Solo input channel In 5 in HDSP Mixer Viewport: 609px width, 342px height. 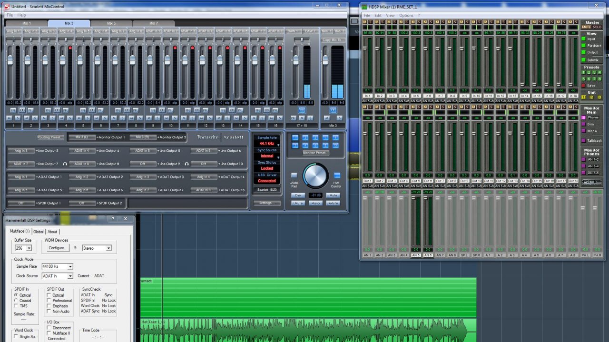click(419, 22)
